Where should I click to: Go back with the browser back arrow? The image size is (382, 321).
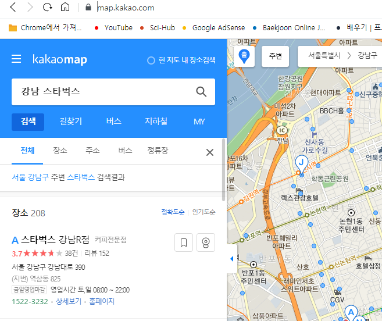coord(13,8)
